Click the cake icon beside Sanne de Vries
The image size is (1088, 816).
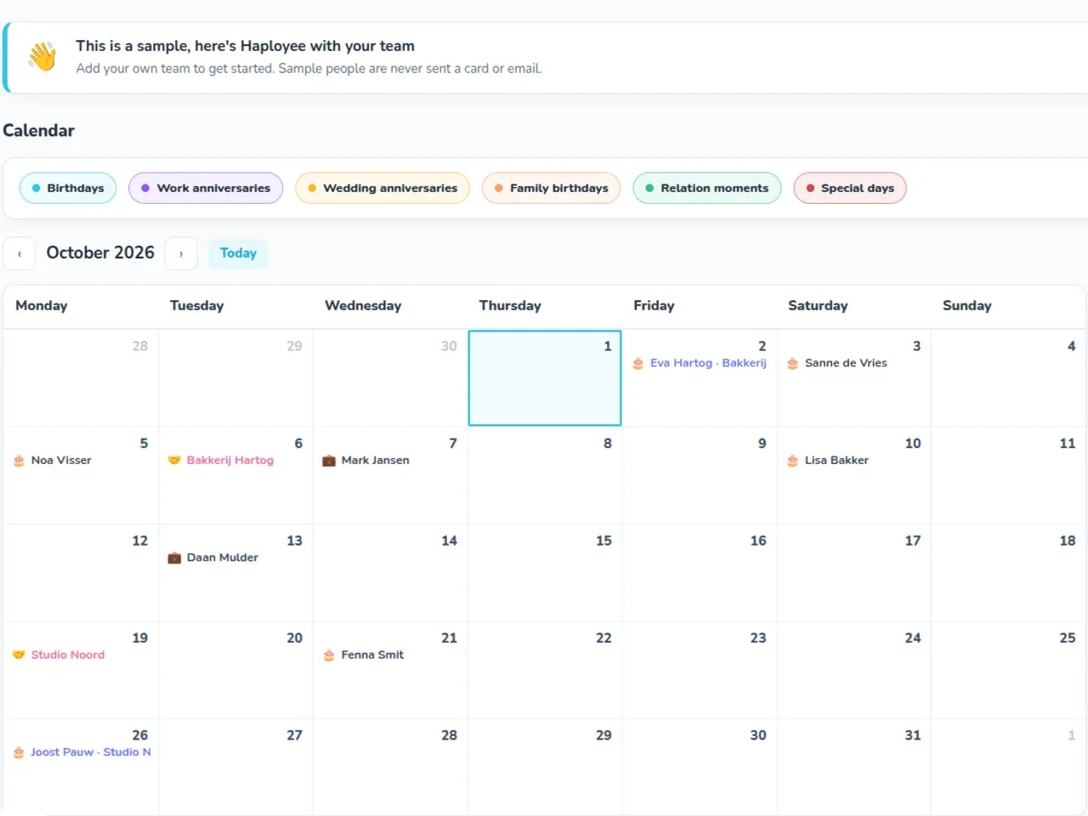point(793,364)
